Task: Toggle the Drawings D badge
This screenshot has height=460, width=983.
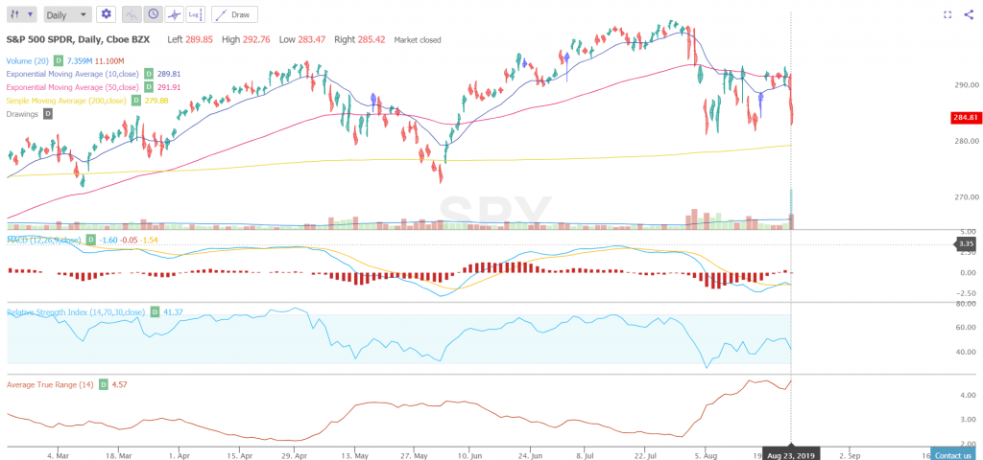Action: tap(48, 114)
